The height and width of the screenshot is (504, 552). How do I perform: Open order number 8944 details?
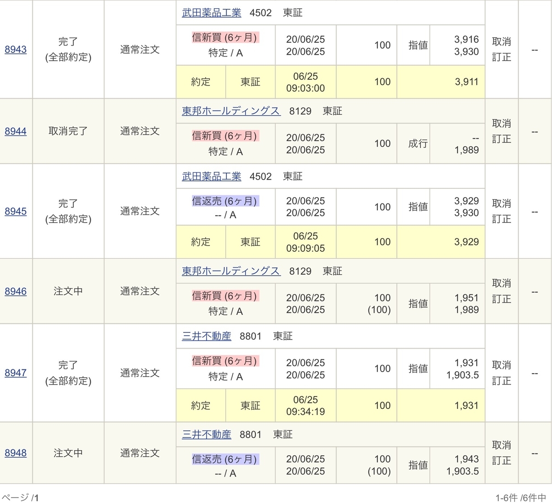click(x=16, y=131)
